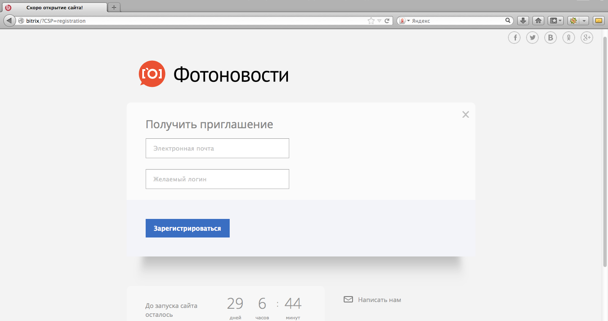Click the 'Желаемый логин' input field

[x=217, y=179]
